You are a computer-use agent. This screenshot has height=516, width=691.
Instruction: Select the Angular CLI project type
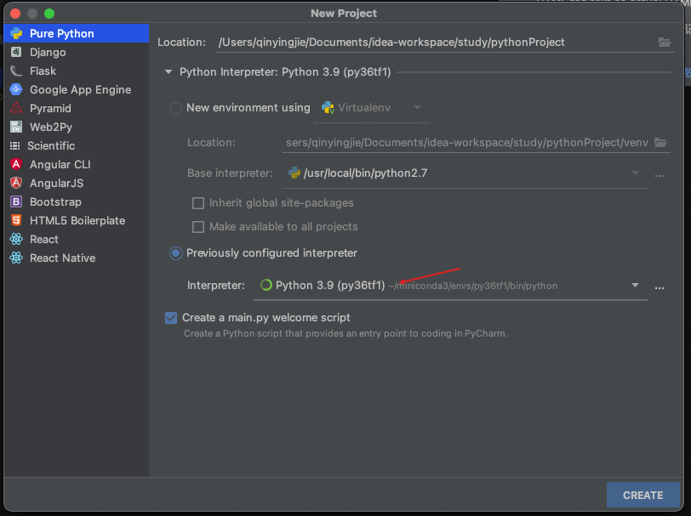[x=77, y=165]
